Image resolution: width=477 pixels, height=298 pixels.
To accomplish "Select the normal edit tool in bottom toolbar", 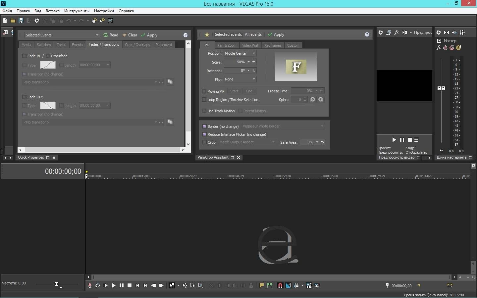I will point(172,285).
